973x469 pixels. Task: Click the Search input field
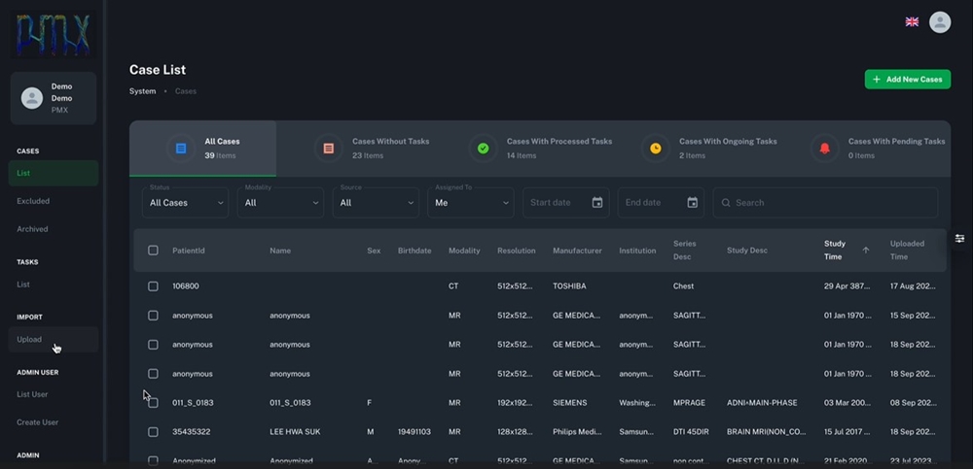[x=827, y=203]
